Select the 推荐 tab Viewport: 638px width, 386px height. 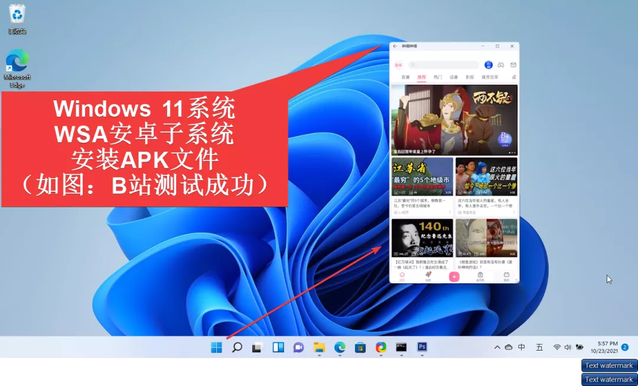pos(422,77)
